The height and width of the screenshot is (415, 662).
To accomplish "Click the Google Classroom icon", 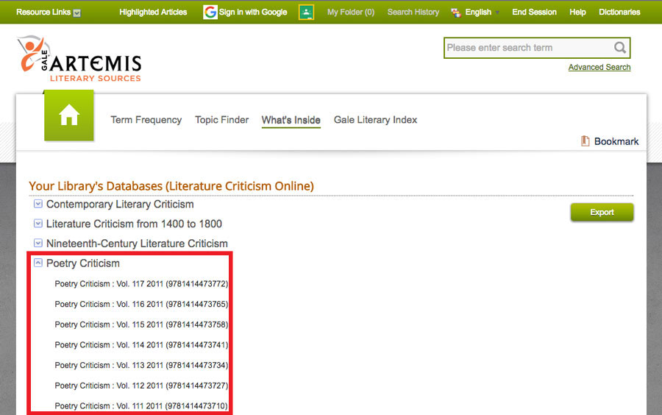I will coord(307,12).
